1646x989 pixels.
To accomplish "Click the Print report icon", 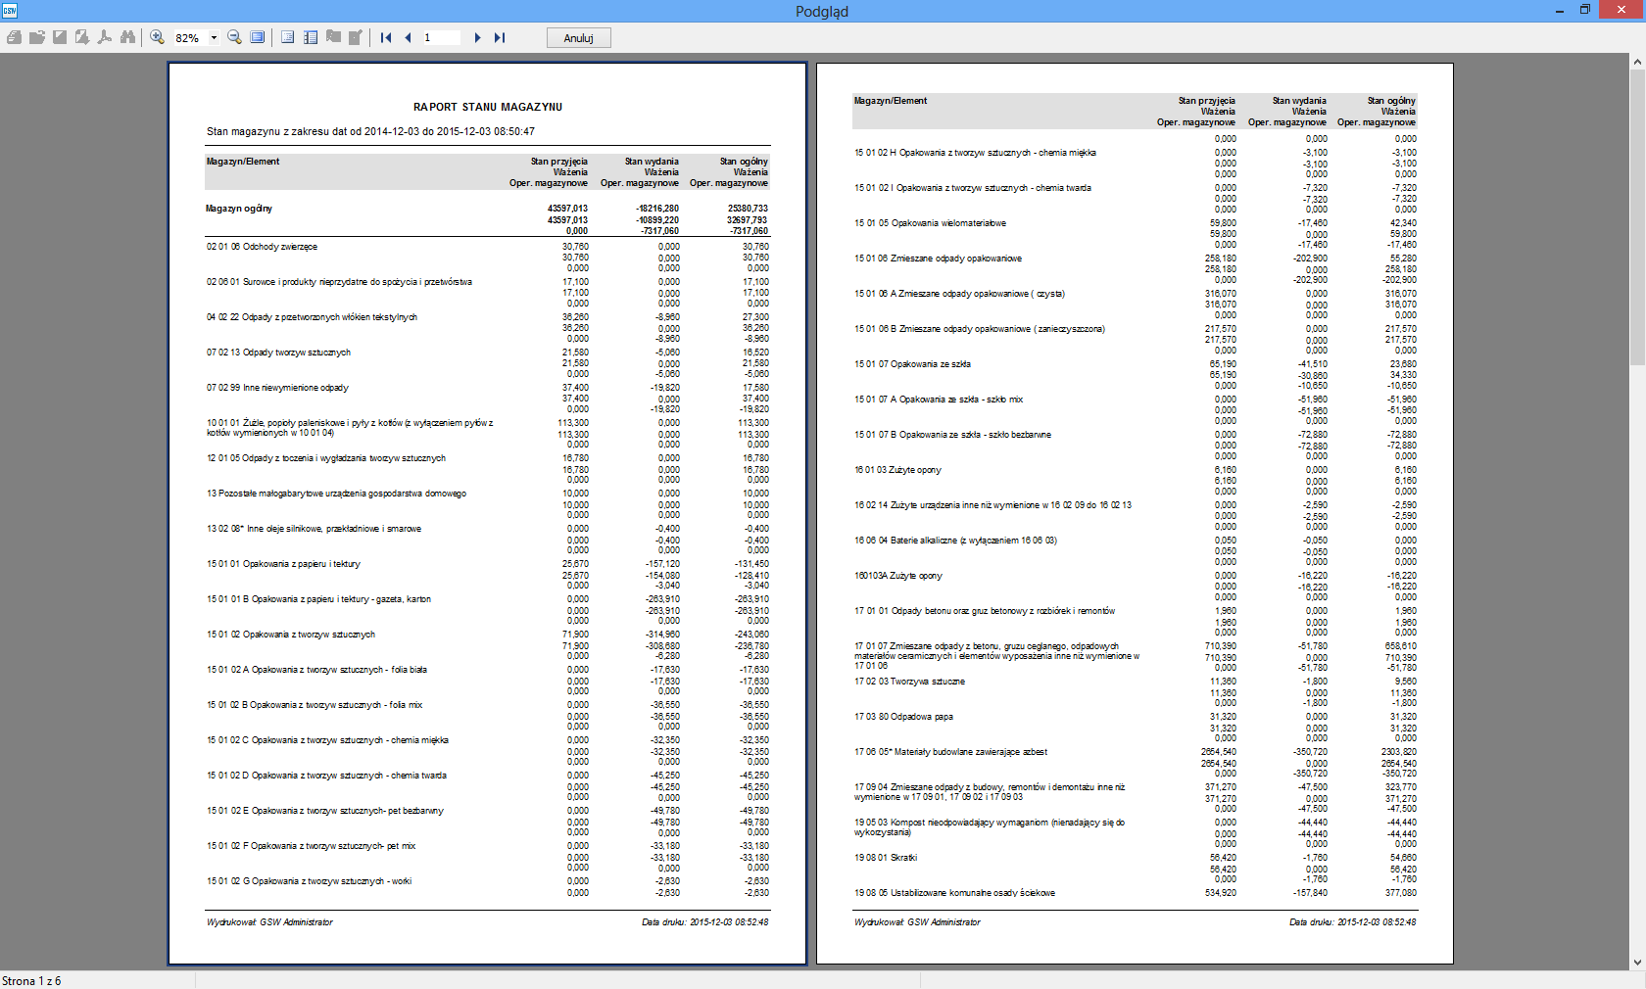I will [x=14, y=37].
